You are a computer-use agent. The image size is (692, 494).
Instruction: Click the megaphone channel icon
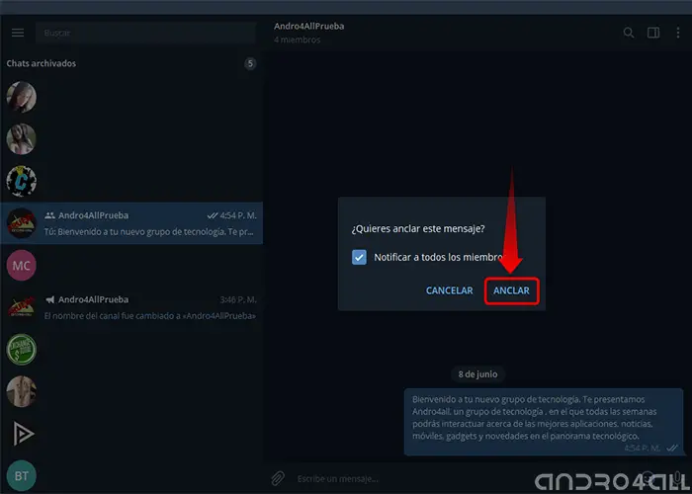[49, 299]
